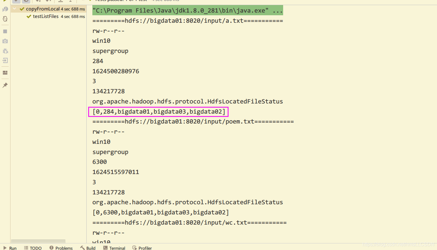Click the timestamp 1624515597011

(116, 172)
